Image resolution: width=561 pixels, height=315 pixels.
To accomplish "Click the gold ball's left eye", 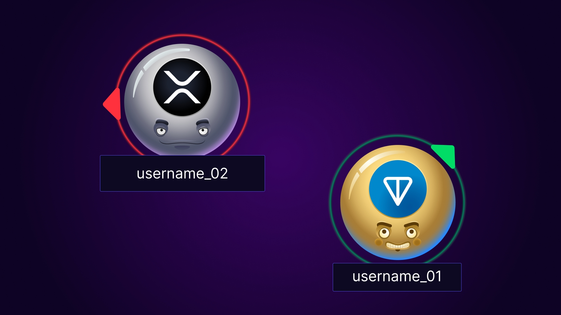I will click(x=384, y=233).
